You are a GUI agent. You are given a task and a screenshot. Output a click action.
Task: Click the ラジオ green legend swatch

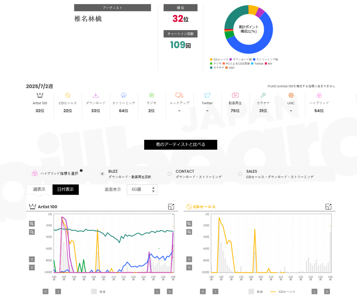point(211,64)
